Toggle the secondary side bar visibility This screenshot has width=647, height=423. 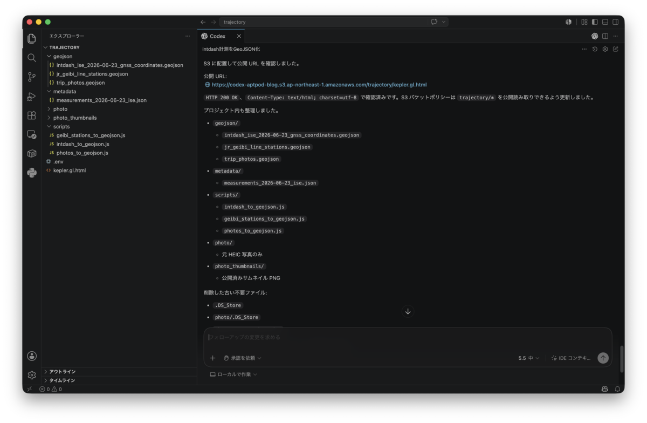(x=615, y=22)
